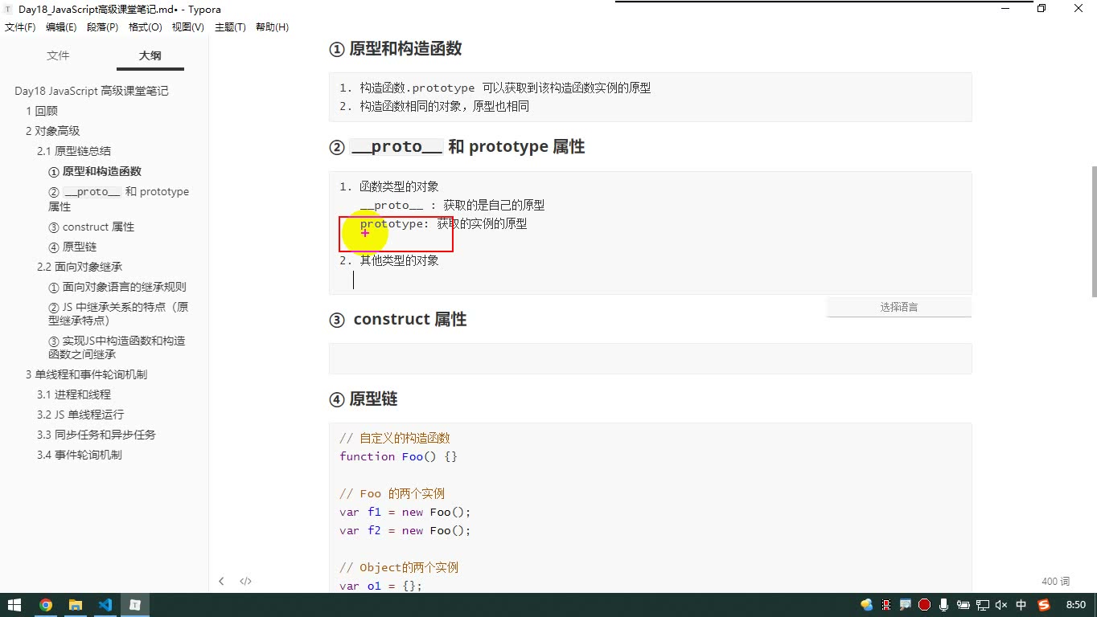Select outline item ① 原型和构造函数
The height and width of the screenshot is (617, 1097).
(95, 171)
